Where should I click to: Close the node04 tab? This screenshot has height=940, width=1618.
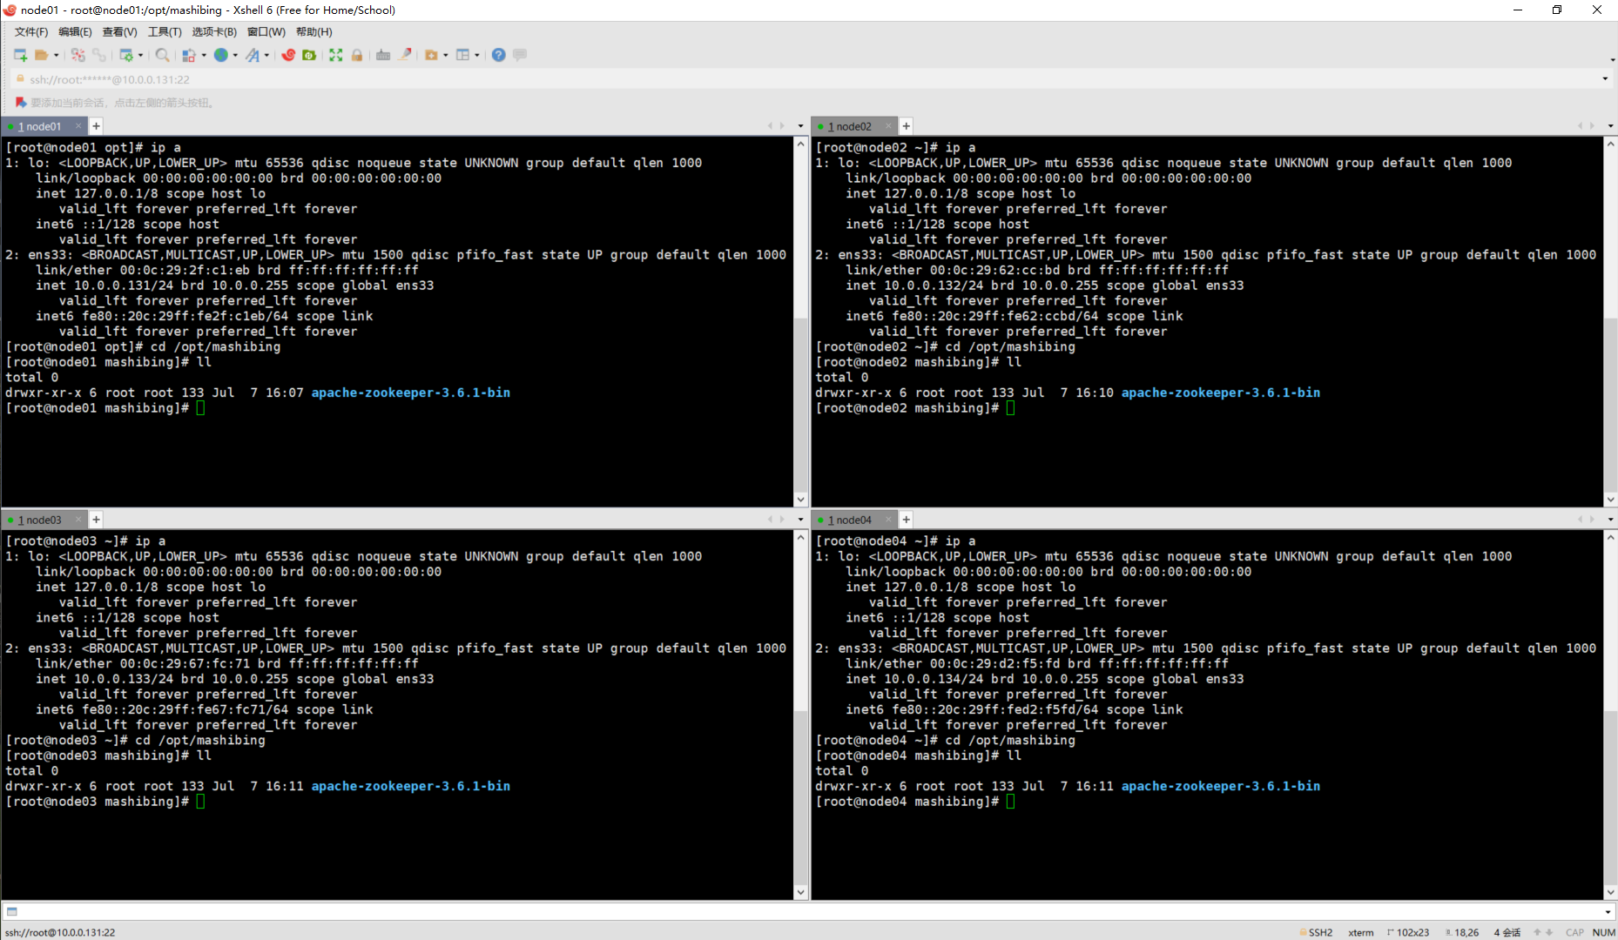888,520
